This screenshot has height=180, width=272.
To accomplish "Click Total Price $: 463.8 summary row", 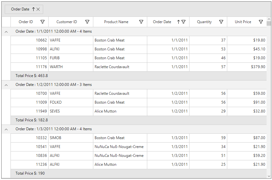I will click(139, 76).
